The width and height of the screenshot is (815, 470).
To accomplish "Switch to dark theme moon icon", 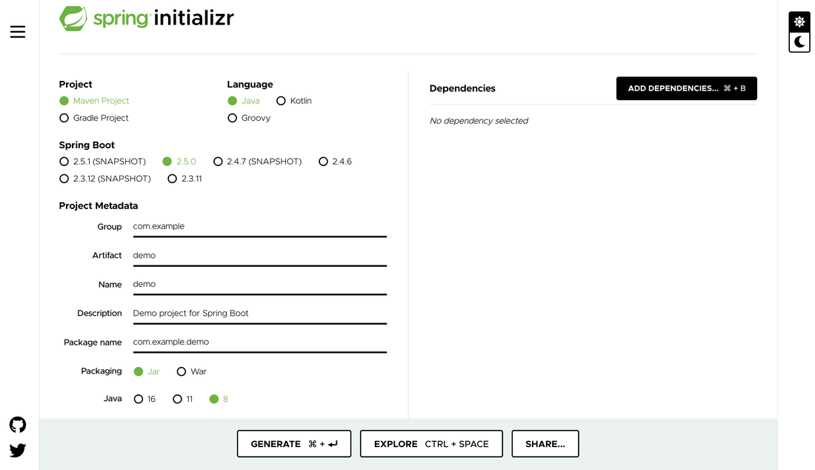I will (x=799, y=42).
